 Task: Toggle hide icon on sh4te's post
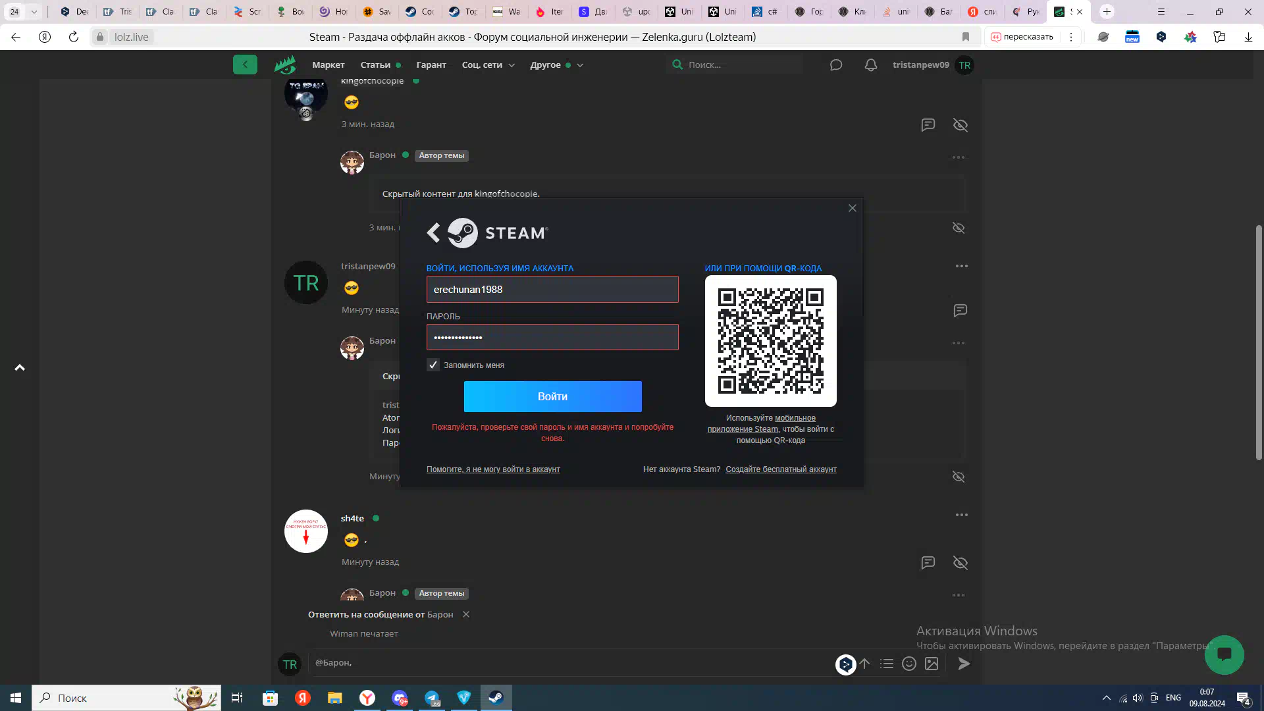tap(961, 563)
